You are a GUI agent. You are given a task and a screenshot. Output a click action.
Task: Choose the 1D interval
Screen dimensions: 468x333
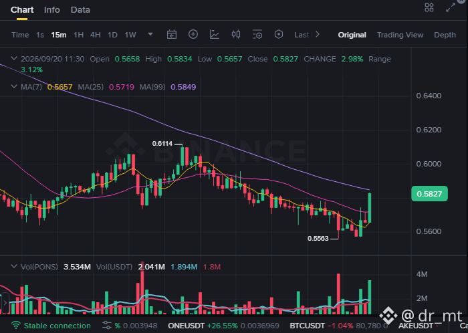(x=112, y=35)
